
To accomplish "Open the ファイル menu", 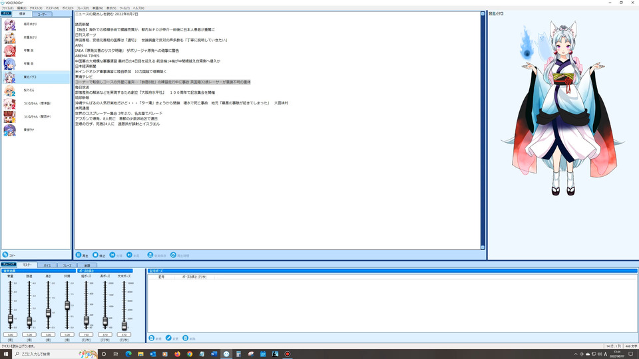I will [x=7, y=8].
